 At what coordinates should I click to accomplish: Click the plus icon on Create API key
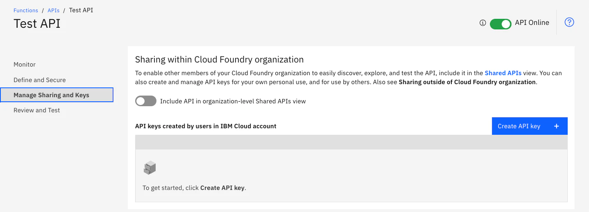557,126
